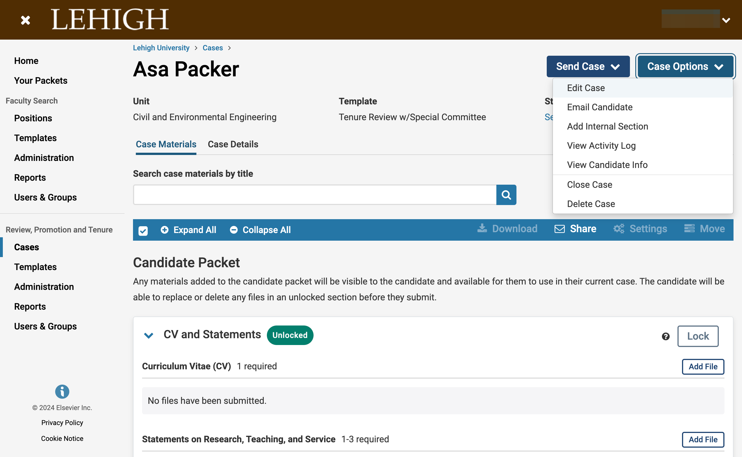Open Cookie Notice link
Screen dimensions: 742x457
pos(62,438)
